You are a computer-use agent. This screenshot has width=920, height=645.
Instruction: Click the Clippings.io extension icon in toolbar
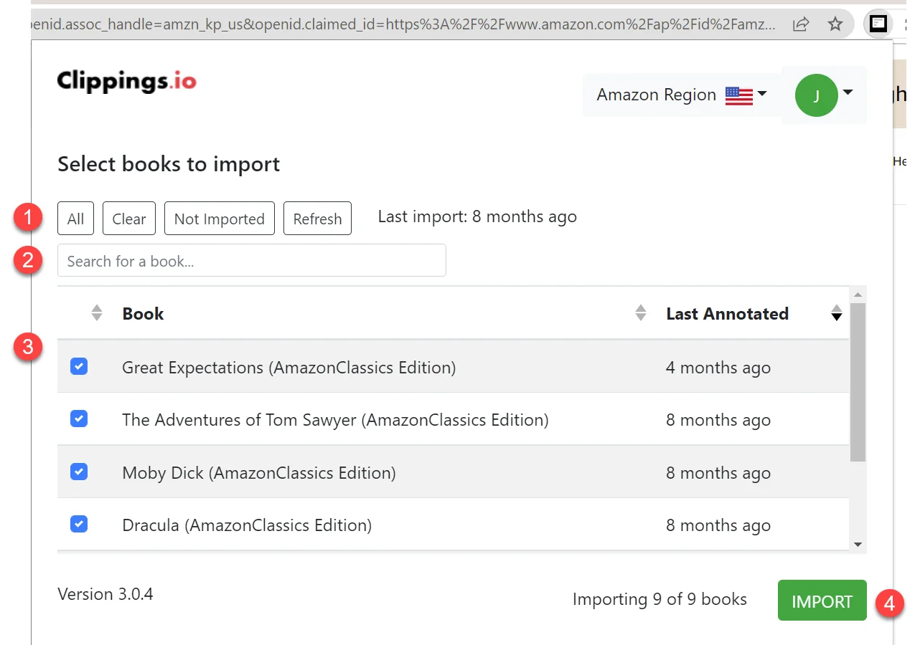[878, 24]
